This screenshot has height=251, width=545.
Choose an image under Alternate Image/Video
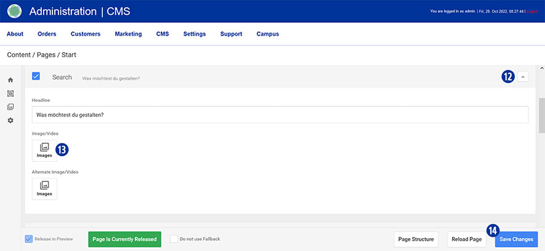[44, 188]
